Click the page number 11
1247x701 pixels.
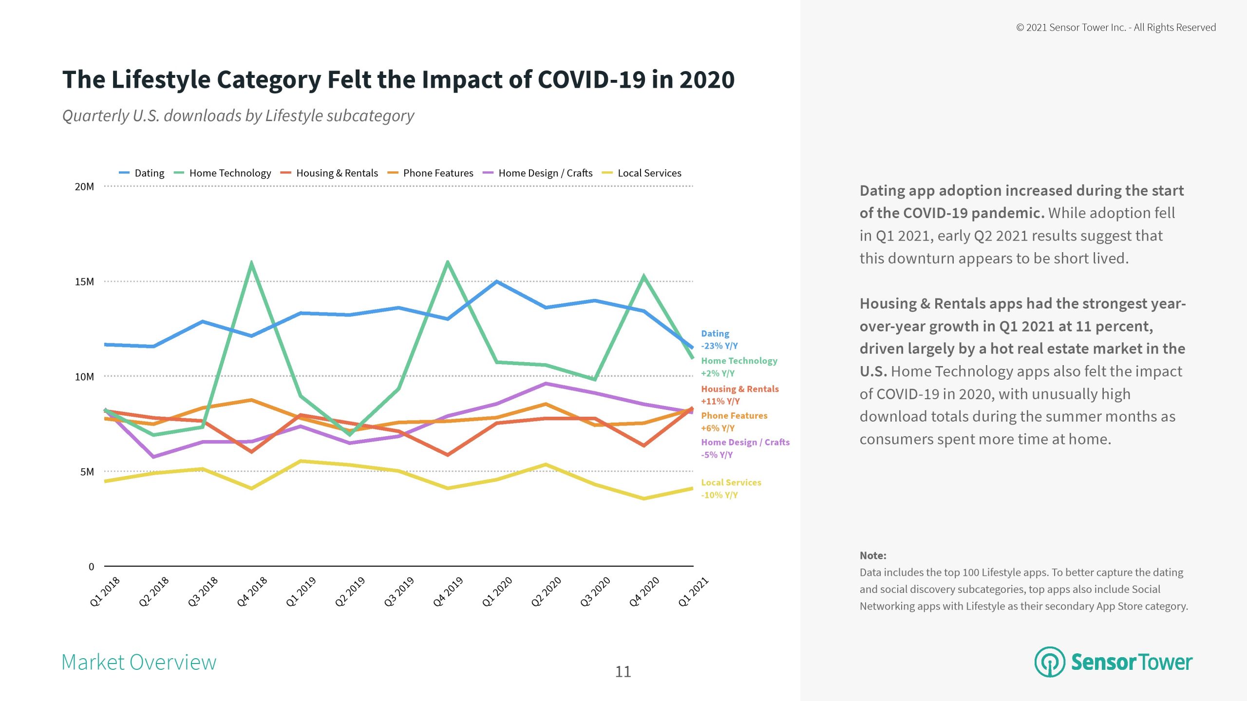623,672
